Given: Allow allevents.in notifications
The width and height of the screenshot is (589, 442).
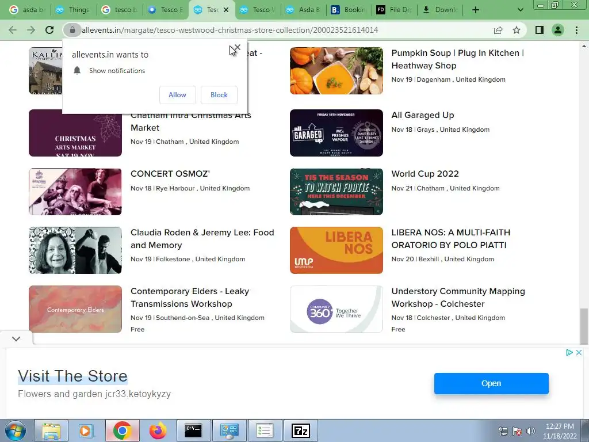Looking at the screenshot, I should (x=177, y=95).
